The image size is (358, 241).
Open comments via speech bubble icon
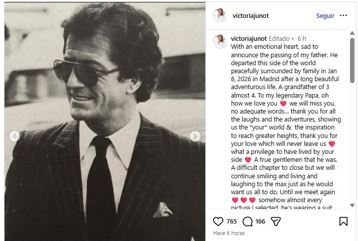point(247,222)
